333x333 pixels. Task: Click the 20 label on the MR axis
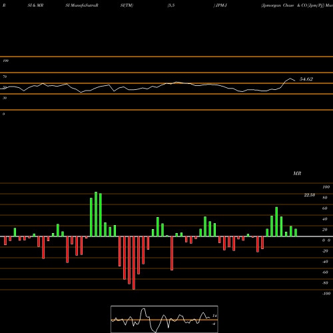tap(325, 230)
